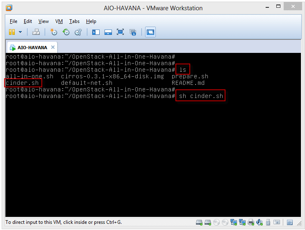The width and height of the screenshot is (305, 230).
Task: Expand the View menu
Action: 43,21
